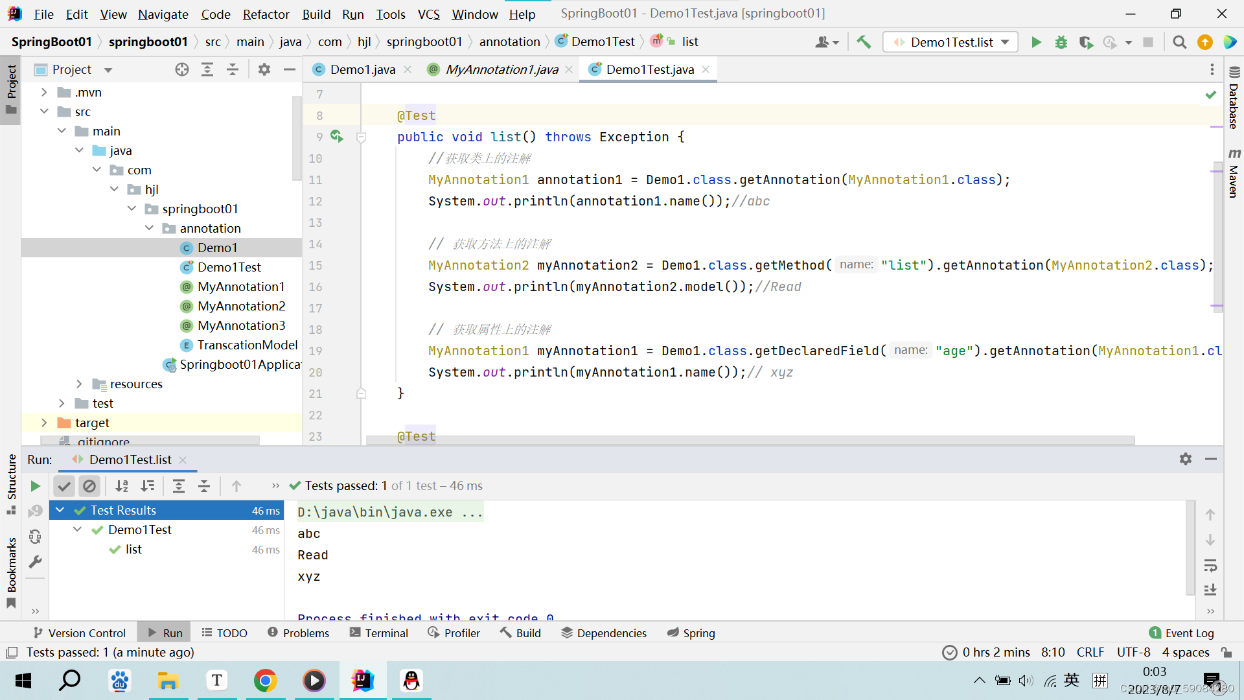Toggle showing passed tests
The width and height of the screenshot is (1244, 700).
click(63, 485)
